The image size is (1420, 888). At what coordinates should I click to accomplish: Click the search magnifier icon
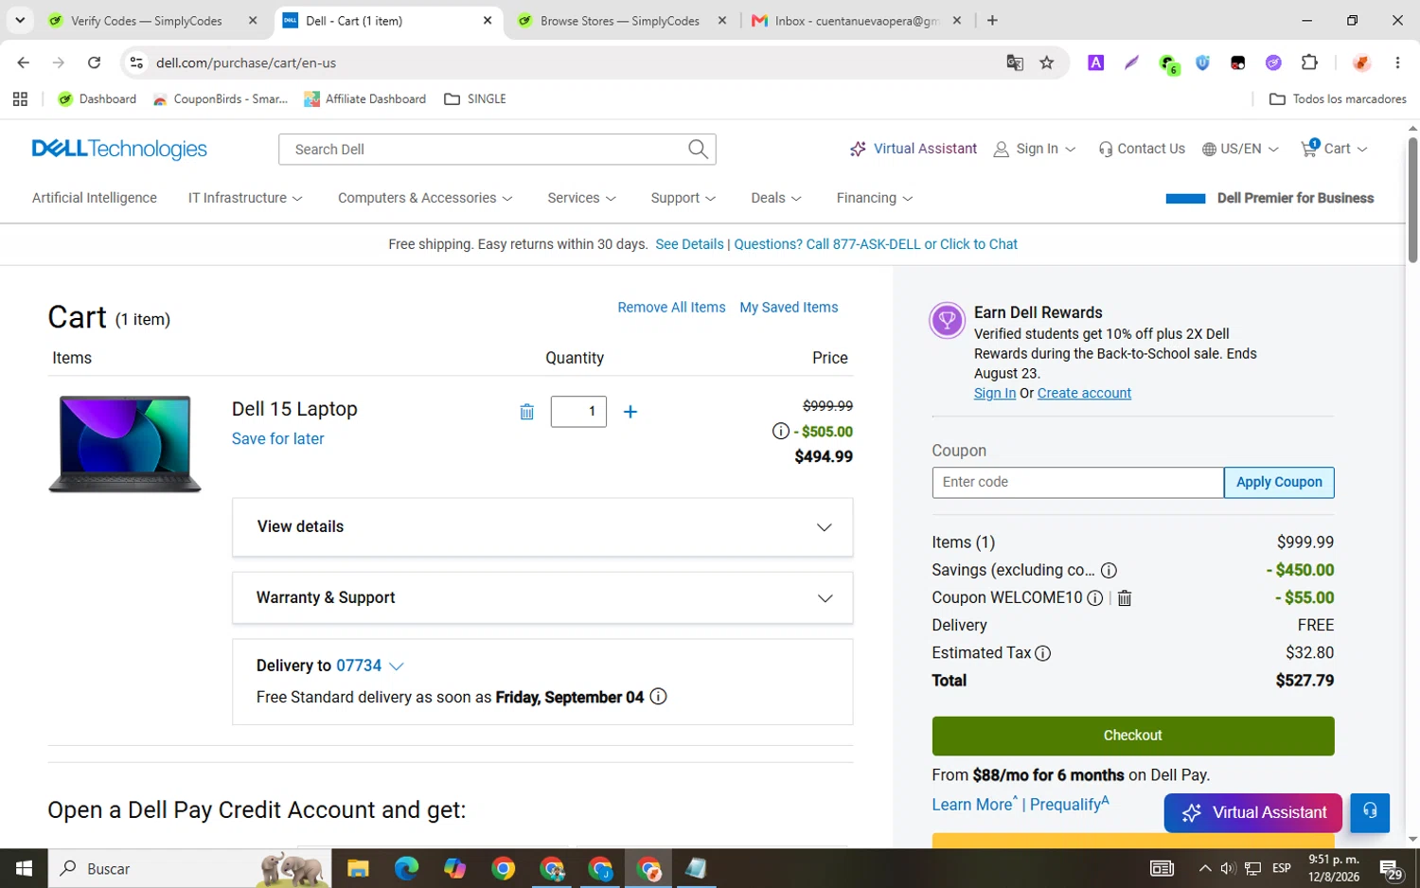point(698,149)
